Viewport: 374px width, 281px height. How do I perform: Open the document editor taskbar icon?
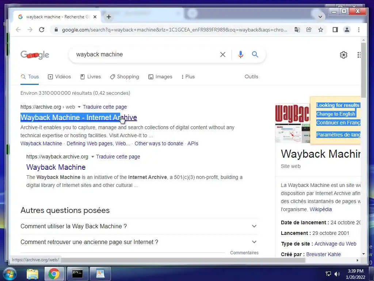(x=100, y=274)
